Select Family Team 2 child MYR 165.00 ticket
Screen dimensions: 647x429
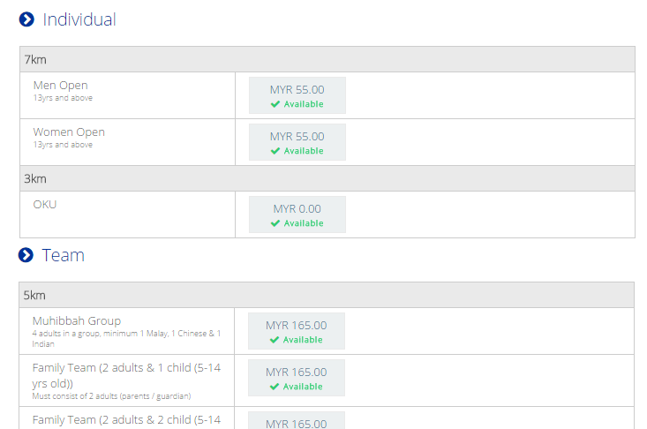297,420
